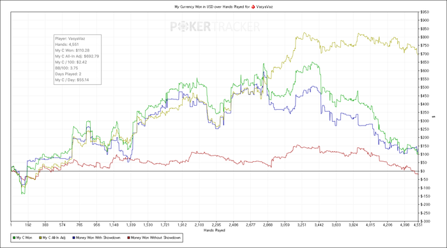
Task: Select the My C Won legend label
Action: click(24, 238)
